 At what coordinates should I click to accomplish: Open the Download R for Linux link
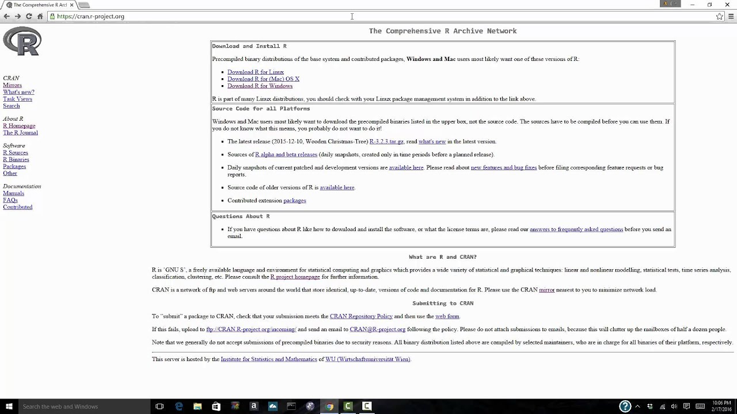click(256, 72)
